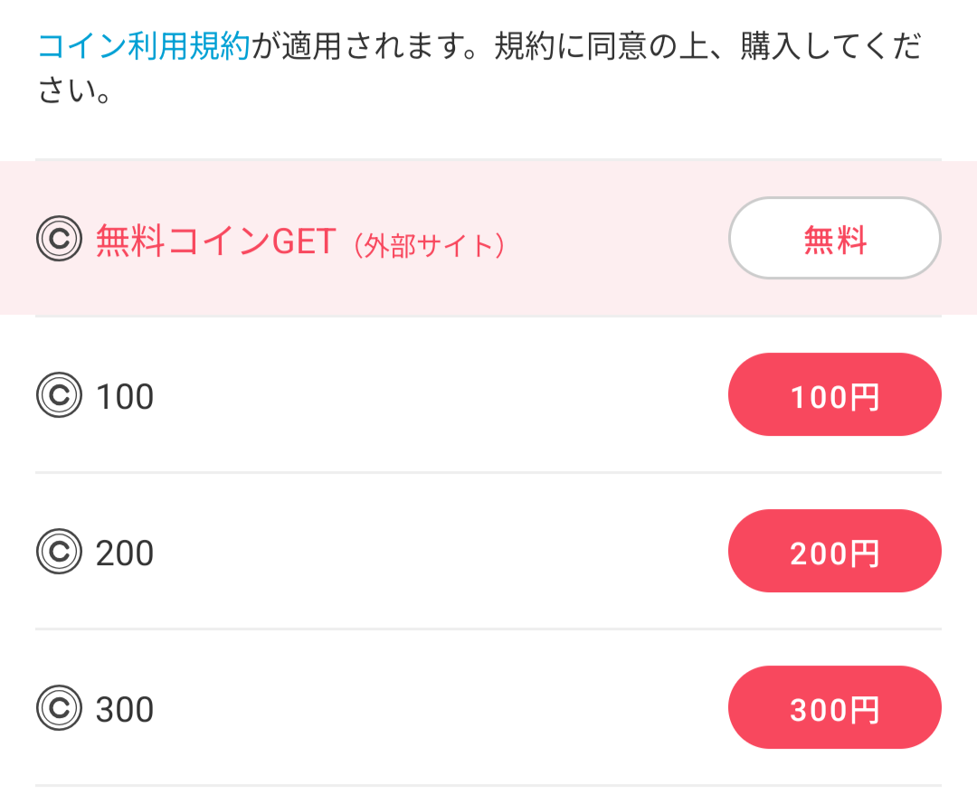Buy 100 coins with the 100円 button

pos(834,394)
